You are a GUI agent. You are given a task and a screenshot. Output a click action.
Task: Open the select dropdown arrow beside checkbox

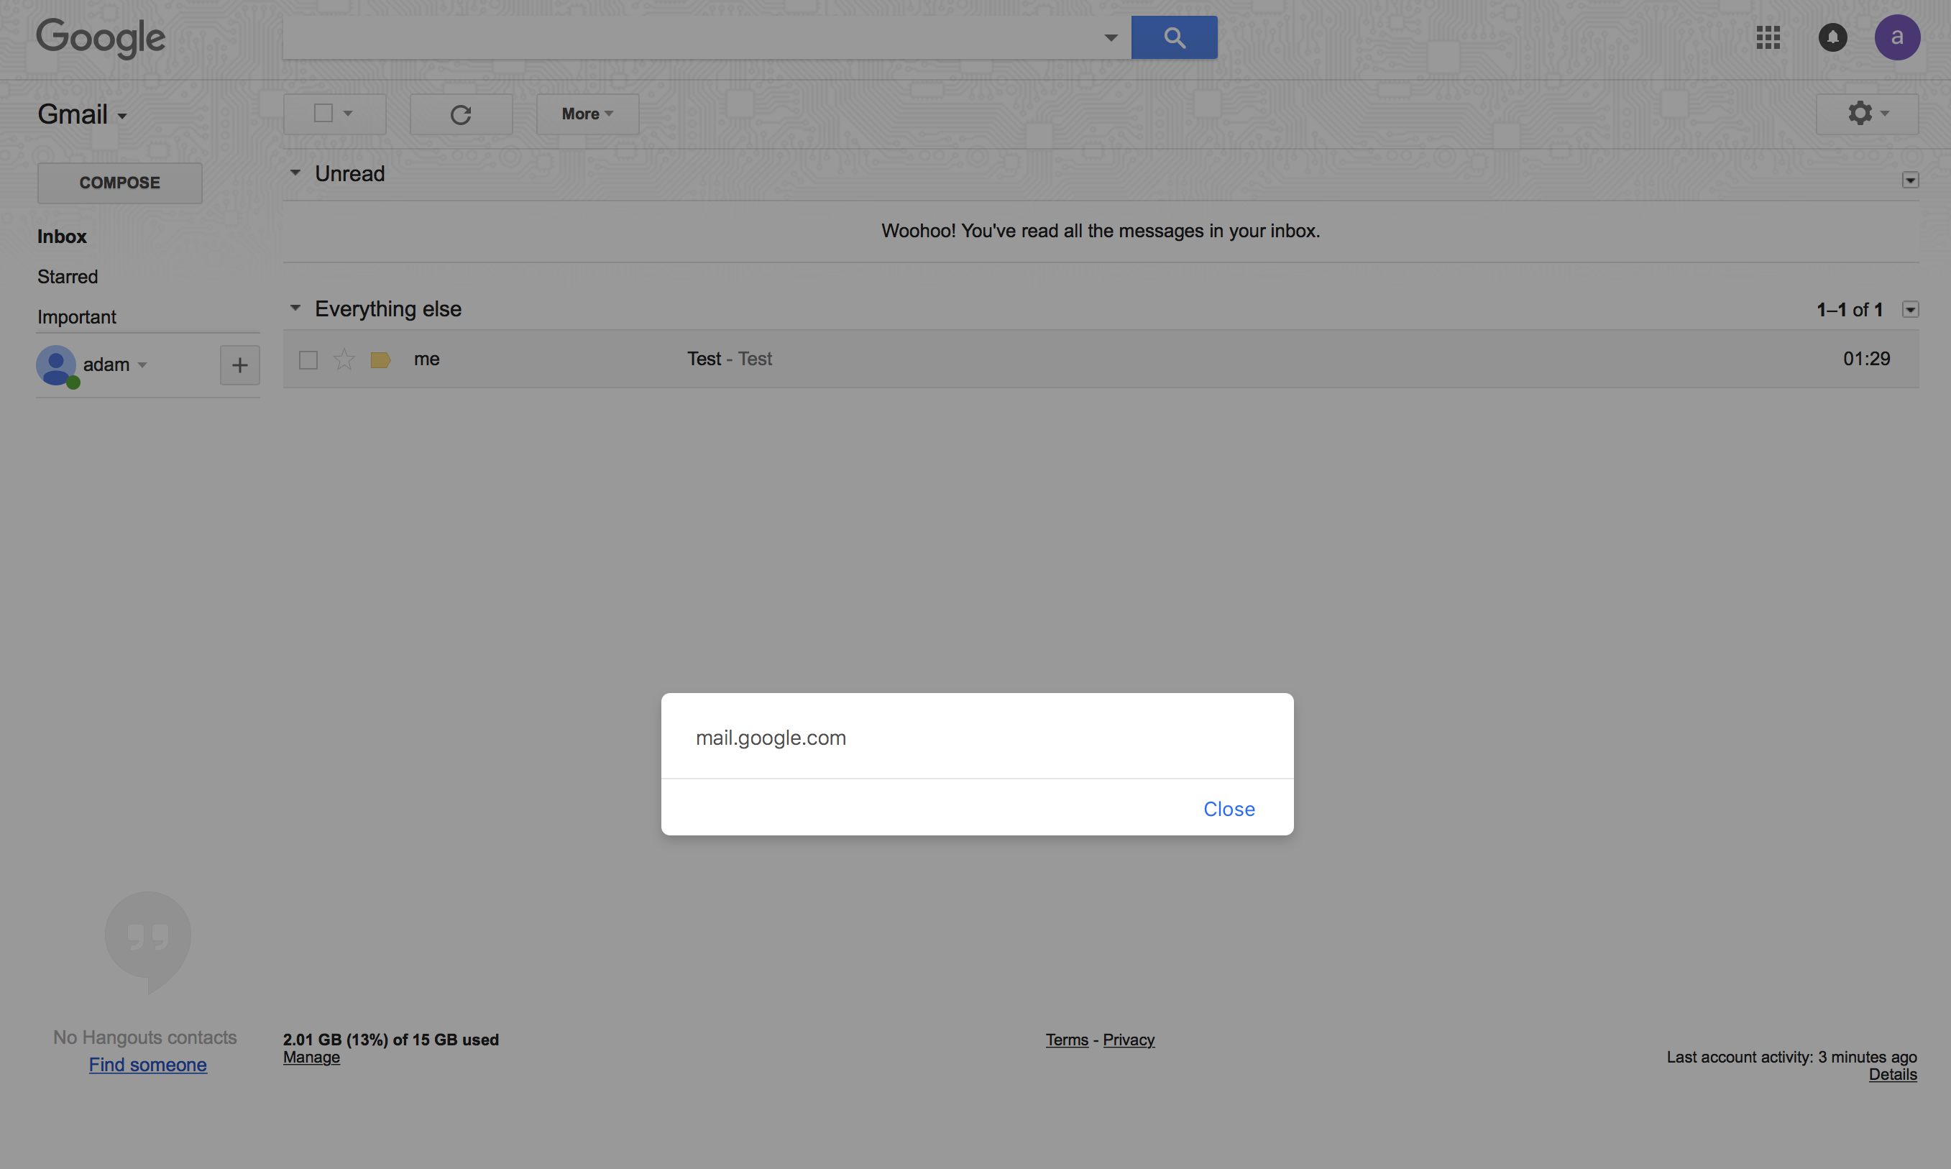tap(348, 114)
